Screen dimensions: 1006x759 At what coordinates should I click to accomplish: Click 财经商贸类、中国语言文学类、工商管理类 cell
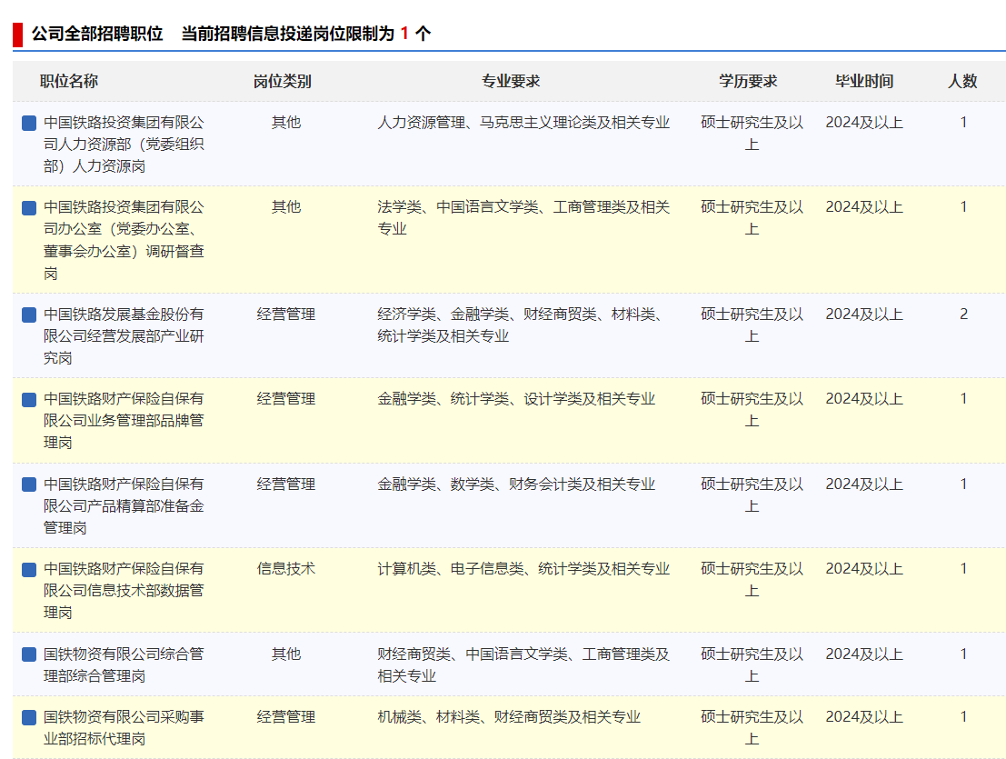523,664
